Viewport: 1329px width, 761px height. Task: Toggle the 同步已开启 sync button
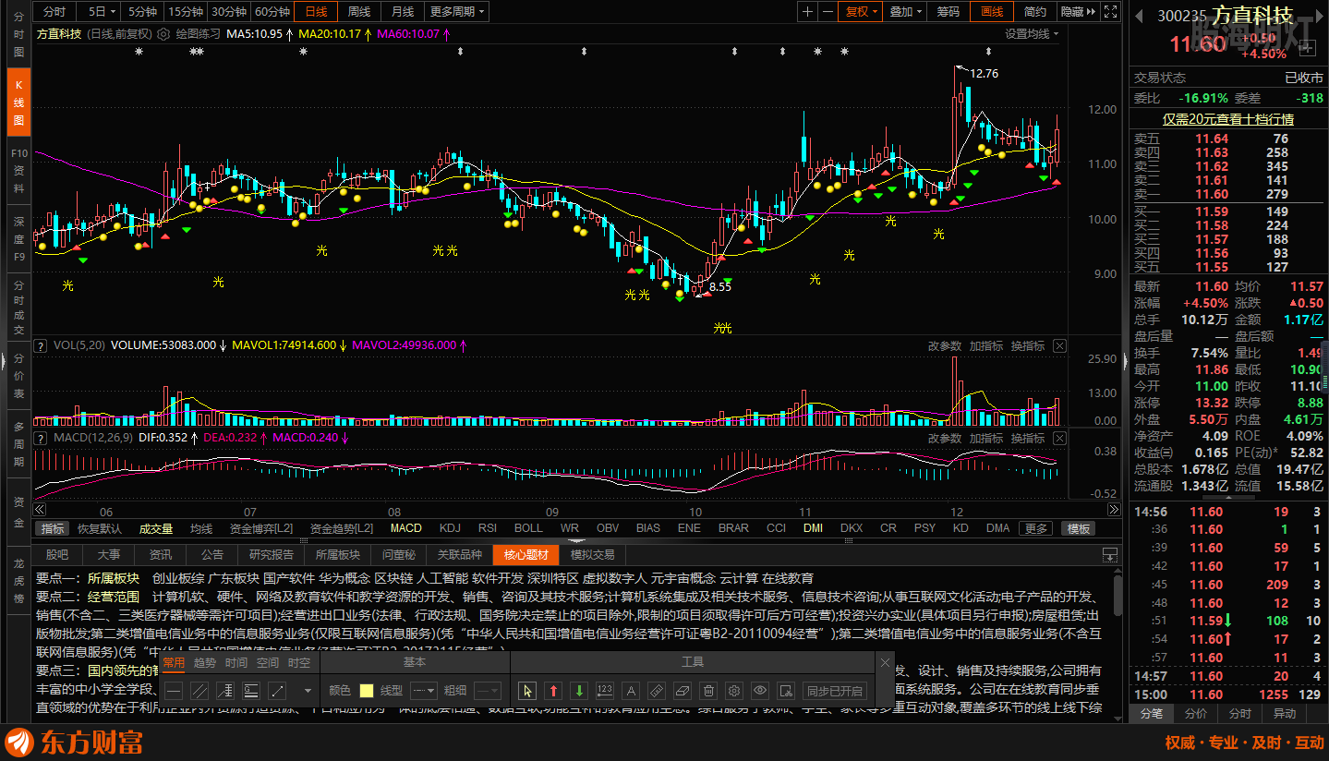coord(835,690)
